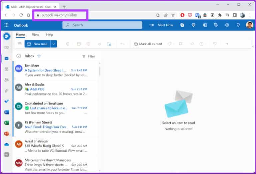The height and width of the screenshot is (174, 256).
Task: Open the Office apps icon in header
Action: click(205, 25)
